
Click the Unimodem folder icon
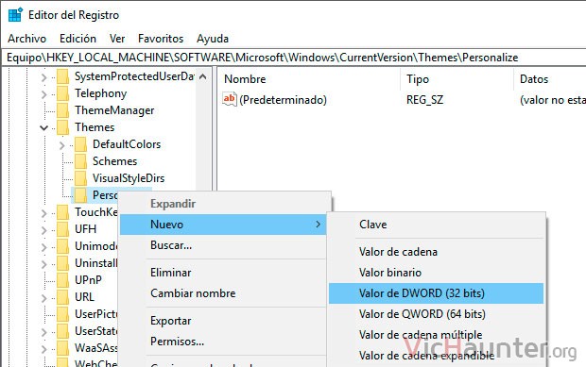tap(62, 246)
